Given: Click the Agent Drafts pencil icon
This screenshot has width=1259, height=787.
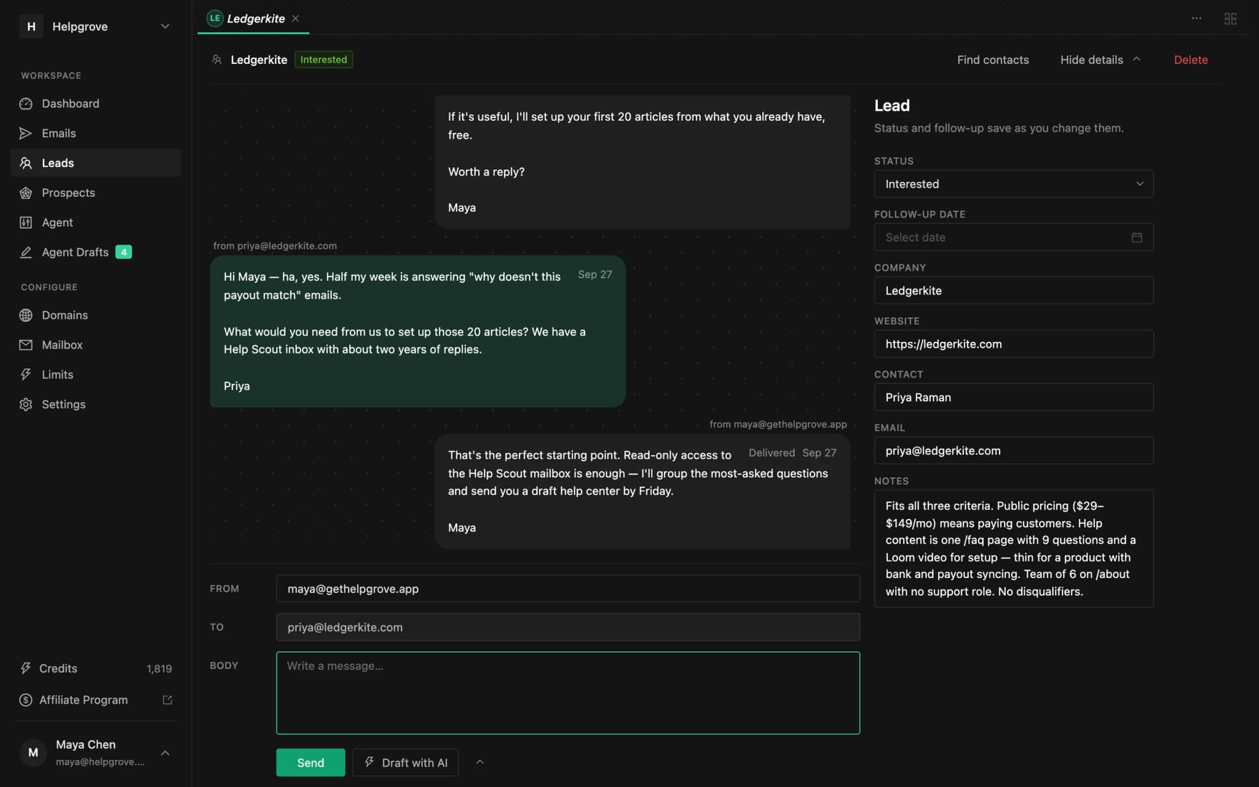Looking at the screenshot, I should click(26, 252).
